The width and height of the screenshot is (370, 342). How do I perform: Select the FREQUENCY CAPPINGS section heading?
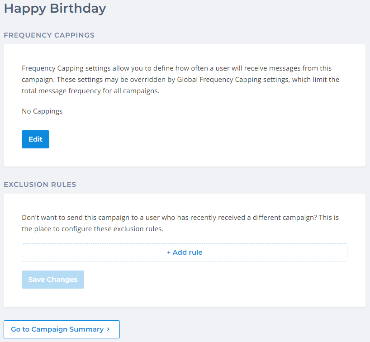coord(49,35)
